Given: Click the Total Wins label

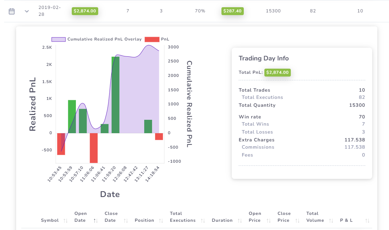Looking at the screenshot, I should (255, 124).
